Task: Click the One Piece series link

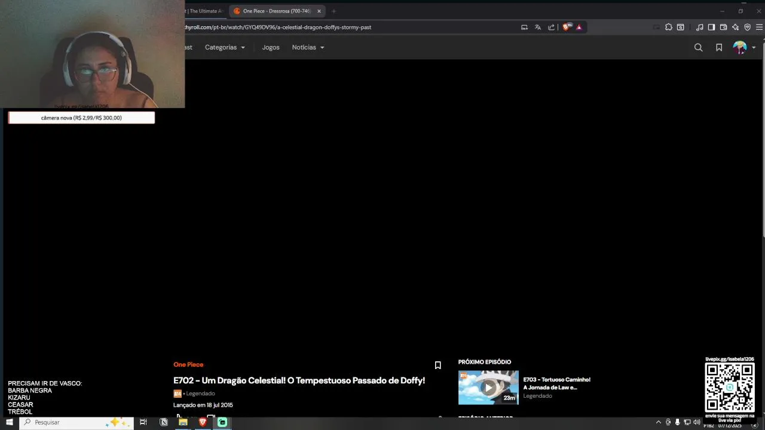Action: tap(188, 364)
